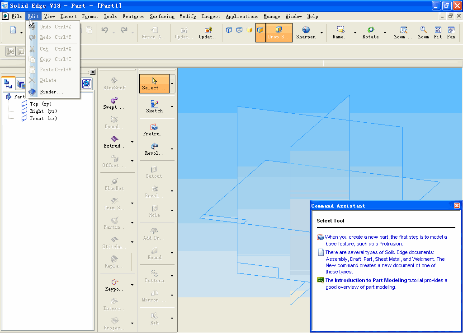The height and width of the screenshot is (333, 463).
Task: Open the Binder entry in Edit menu
Action: point(52,92)
